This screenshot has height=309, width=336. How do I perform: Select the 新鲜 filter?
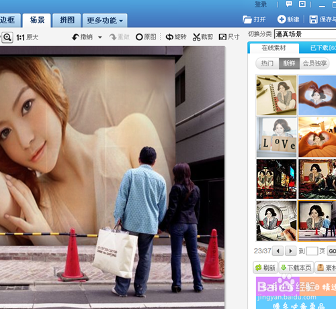pyautogui.click(x=289, y=64)
